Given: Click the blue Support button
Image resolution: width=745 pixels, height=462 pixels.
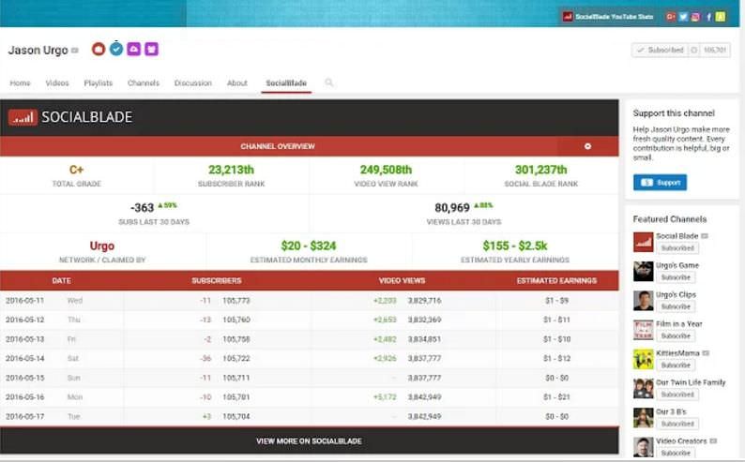Looking at the screenshot, I should tap(660, 183).
